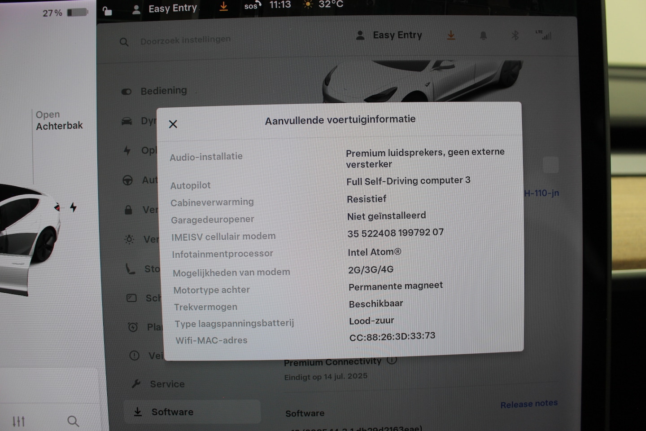Click the Autopilot row label in dialog
646x431 pixels.
[190, 185]
